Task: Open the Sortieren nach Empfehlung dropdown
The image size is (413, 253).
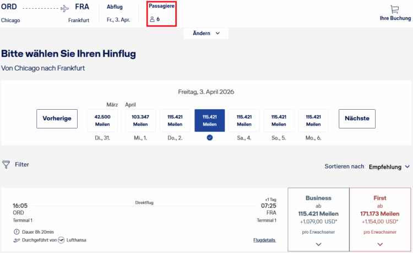Action: [389, 167]
